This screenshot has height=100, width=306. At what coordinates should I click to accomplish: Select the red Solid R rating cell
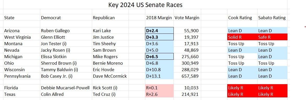coord(242,37)
